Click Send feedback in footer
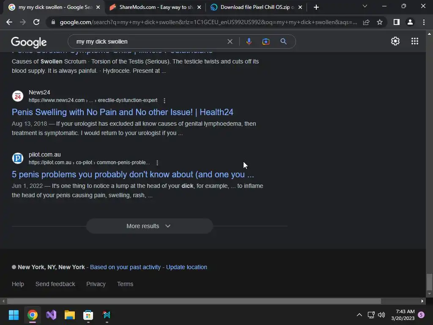This screenshot has width=433, height=325. coord(55,284)
